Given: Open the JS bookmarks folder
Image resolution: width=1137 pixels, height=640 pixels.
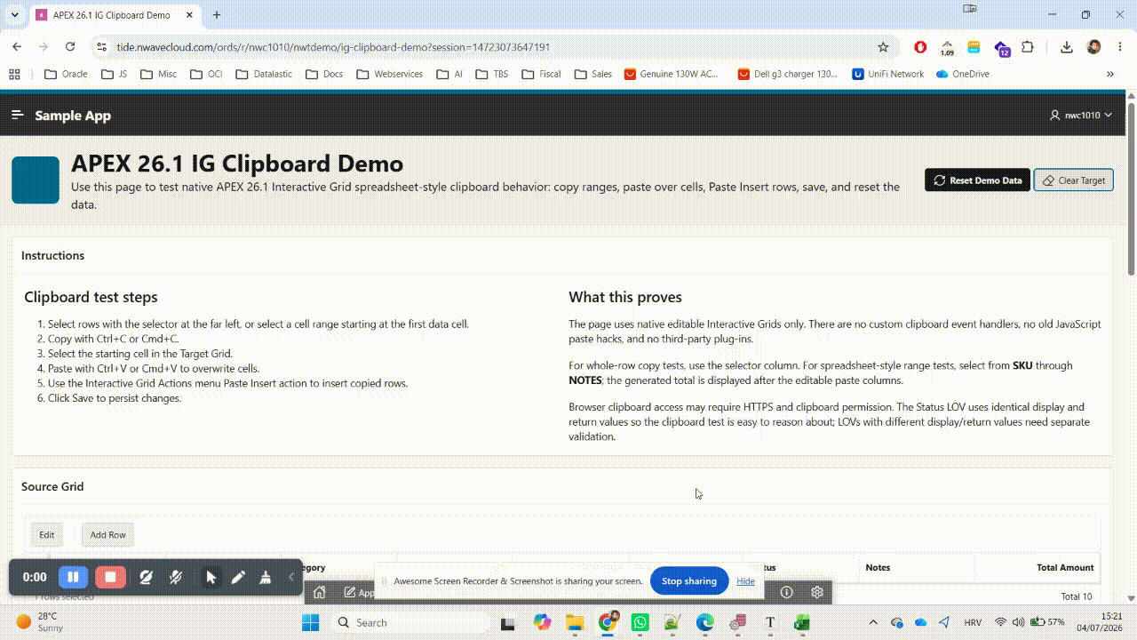Looking at the screenshot, I should [115, 74].
